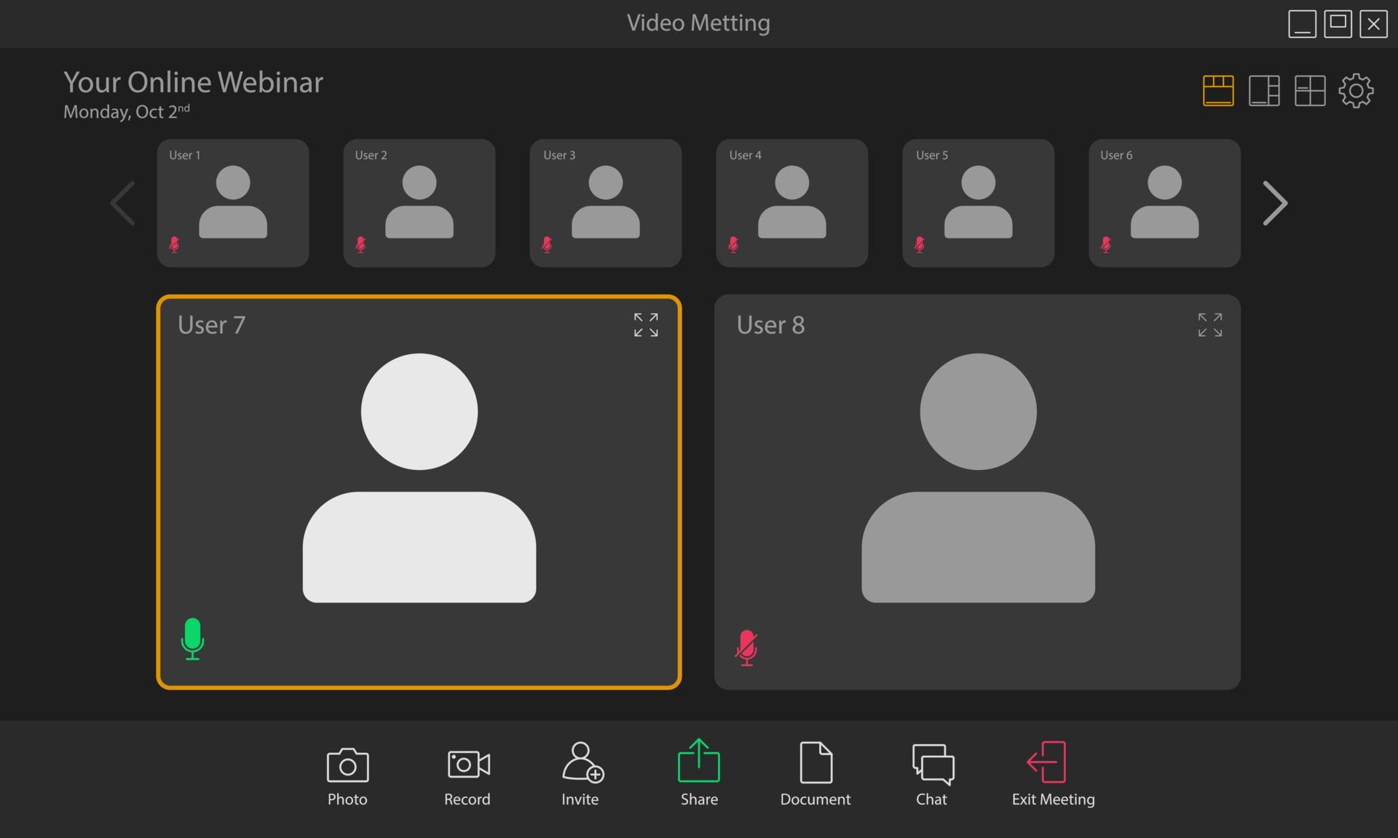
Task: Toggle User 7 green microphone
Action: (192, 639)
